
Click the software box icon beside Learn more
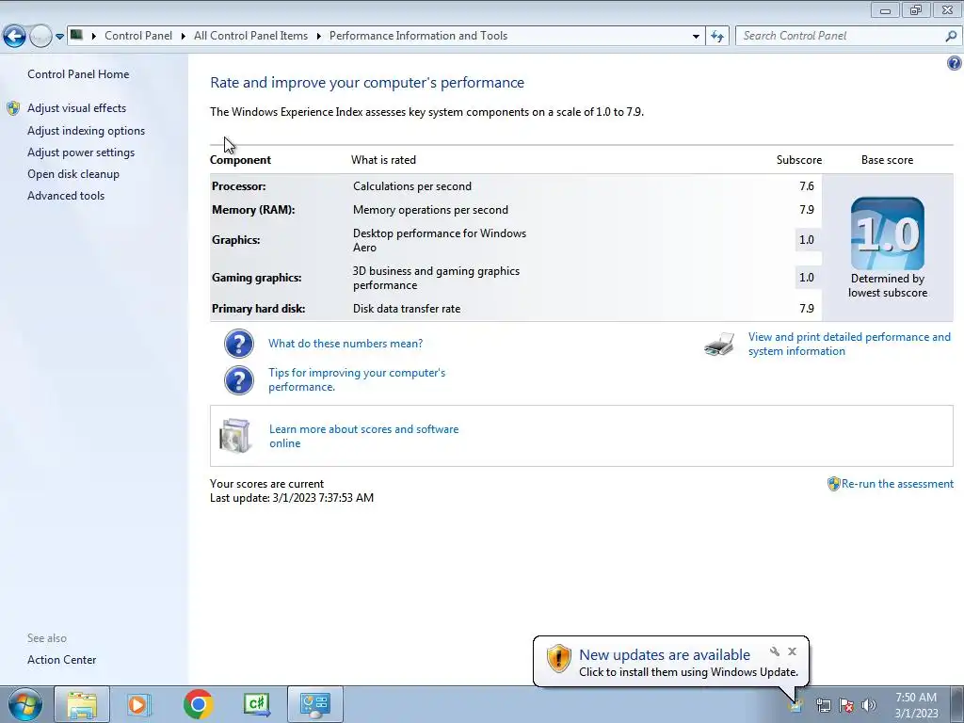(x=235, y=436)
